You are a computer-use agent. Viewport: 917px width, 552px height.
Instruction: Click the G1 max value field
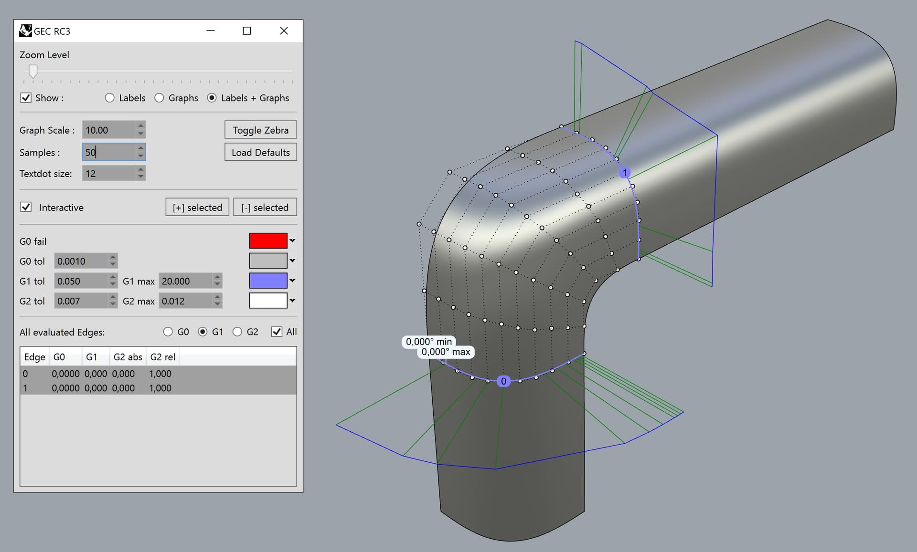coord(186,281)
